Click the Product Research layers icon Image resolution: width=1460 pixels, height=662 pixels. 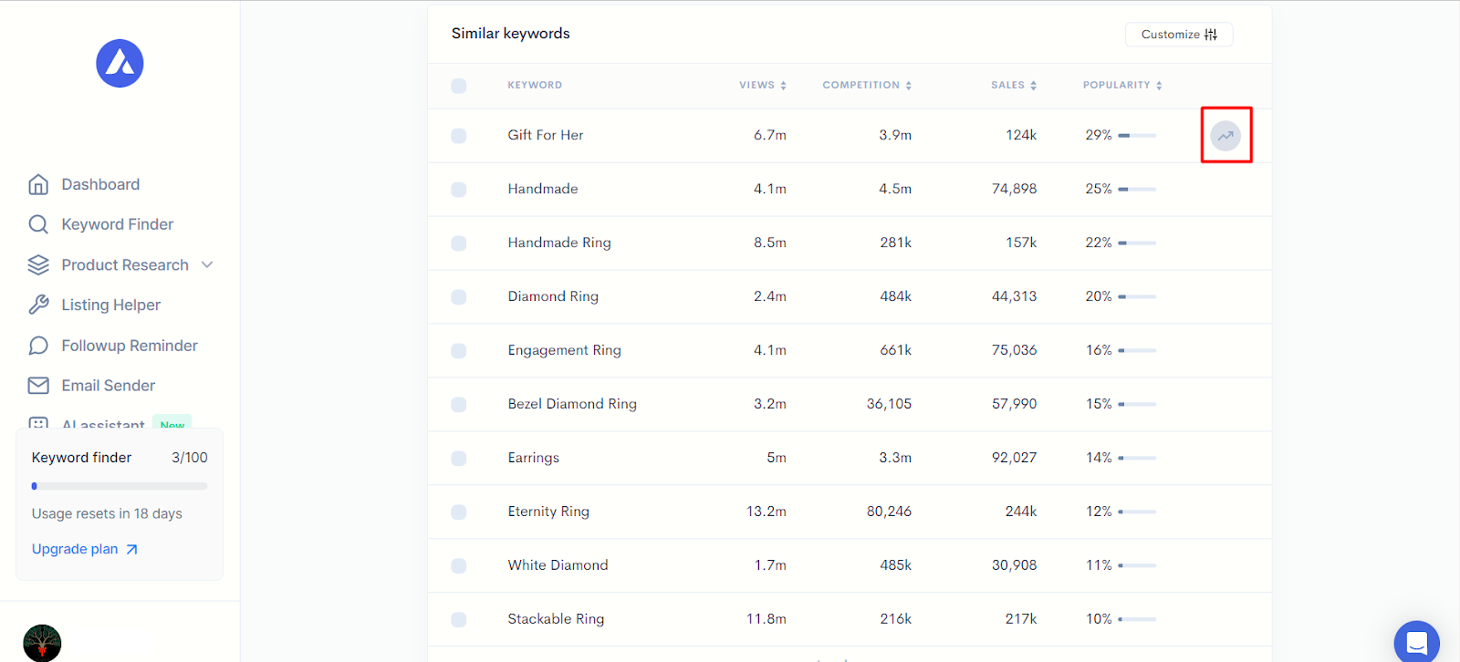pyautogui.click(x=38, y=264)
